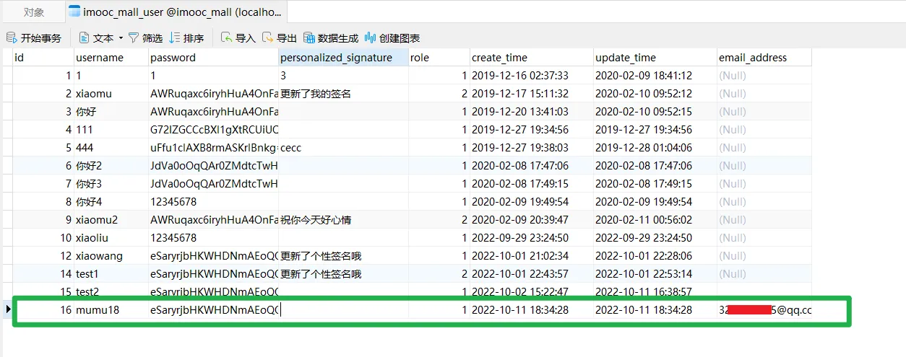Click the role cell in the xiaomu2 row

(x=439, y=220)
